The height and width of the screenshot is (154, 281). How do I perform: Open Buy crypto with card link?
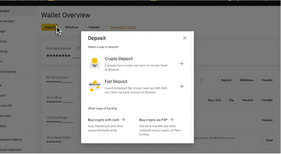click(x=104, y=120)
